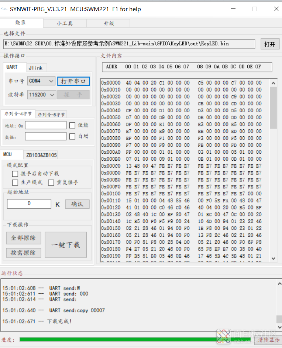Click the start address input field
The width and height of the screenshot is (282, 348).
pos(29,204)
